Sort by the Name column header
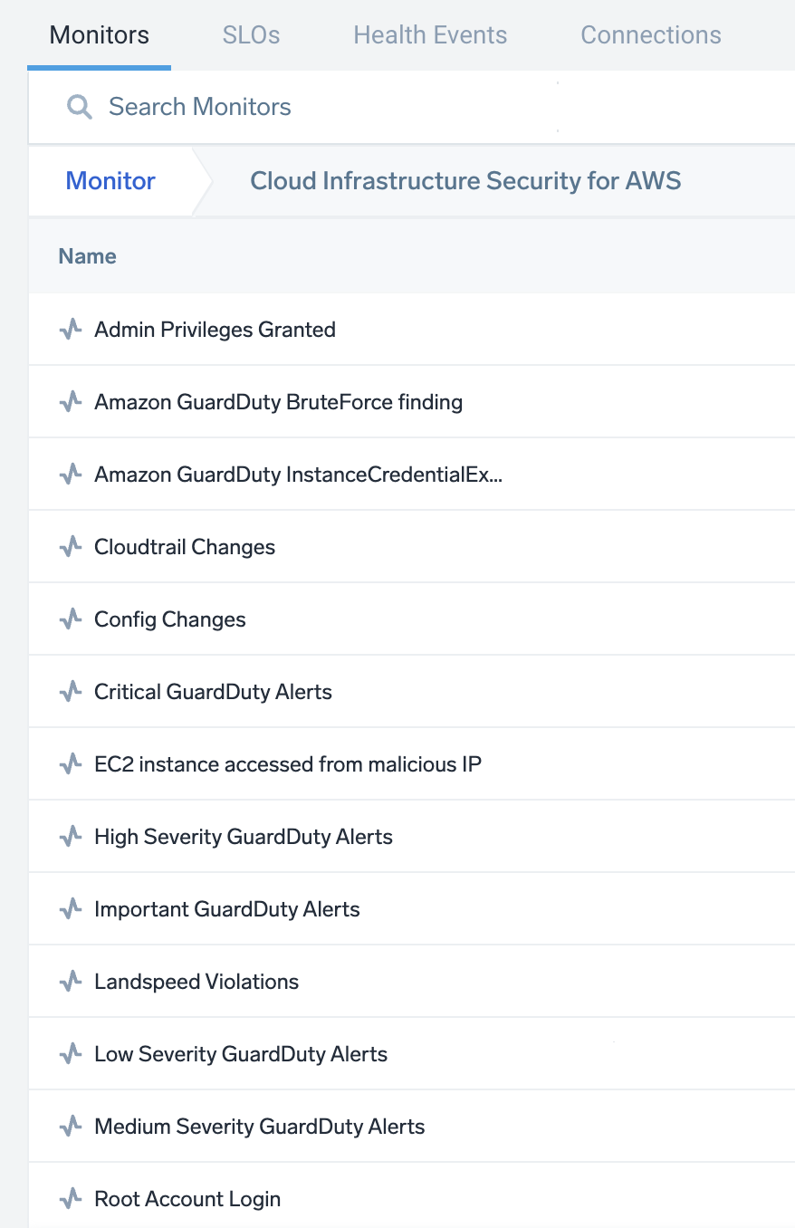Screen dimensions: 795x1228 tap(88, 256)
